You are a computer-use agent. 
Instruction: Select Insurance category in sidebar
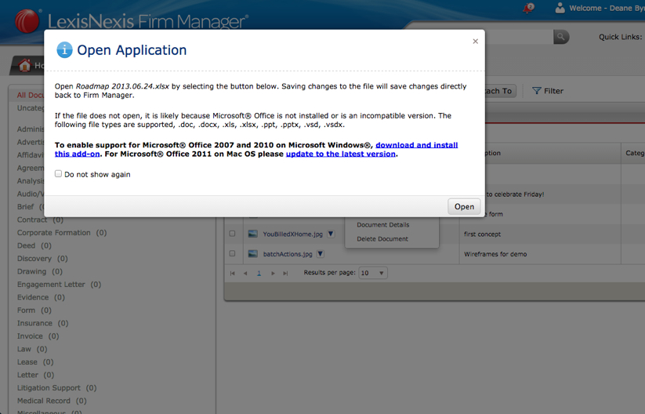click(42, 323)
